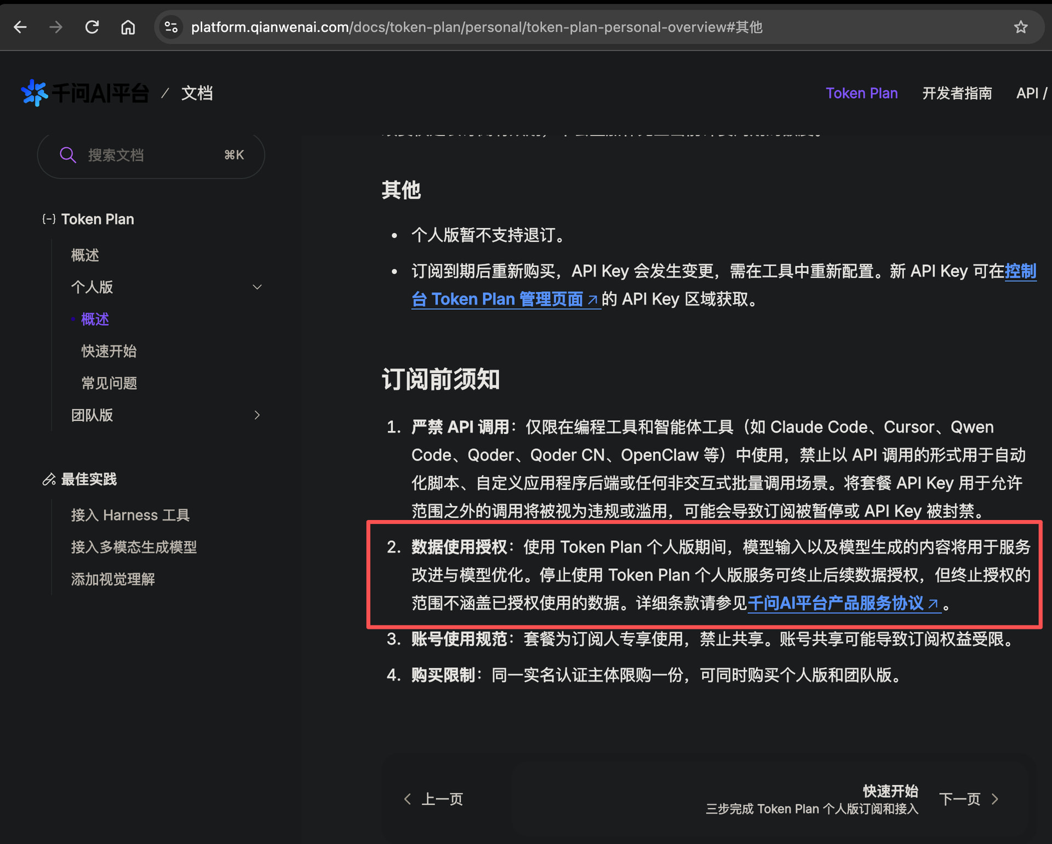Click the 其他 section heading

coord(401,190)
